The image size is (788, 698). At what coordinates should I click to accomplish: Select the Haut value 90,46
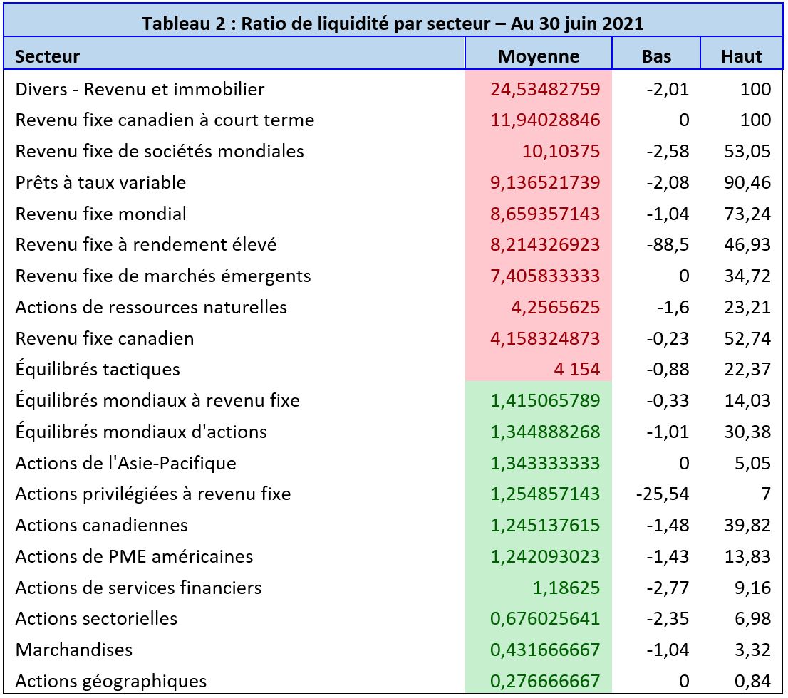coord(747,182)
